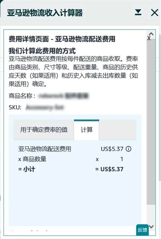Screen dimensions: 161x239
Task: Dismiss the fee detail page with the small x
Action: (x=149, y=38)
